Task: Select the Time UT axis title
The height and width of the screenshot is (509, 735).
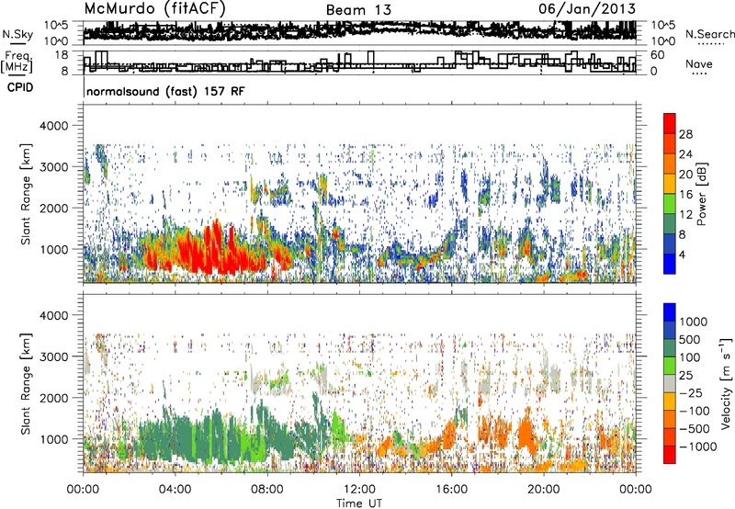Action: click(359, 503)
